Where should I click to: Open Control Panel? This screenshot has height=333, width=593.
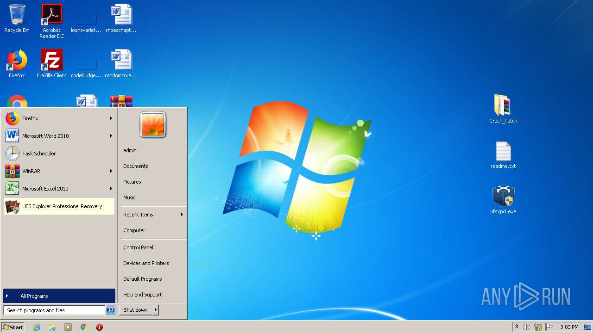click(138, 247)
